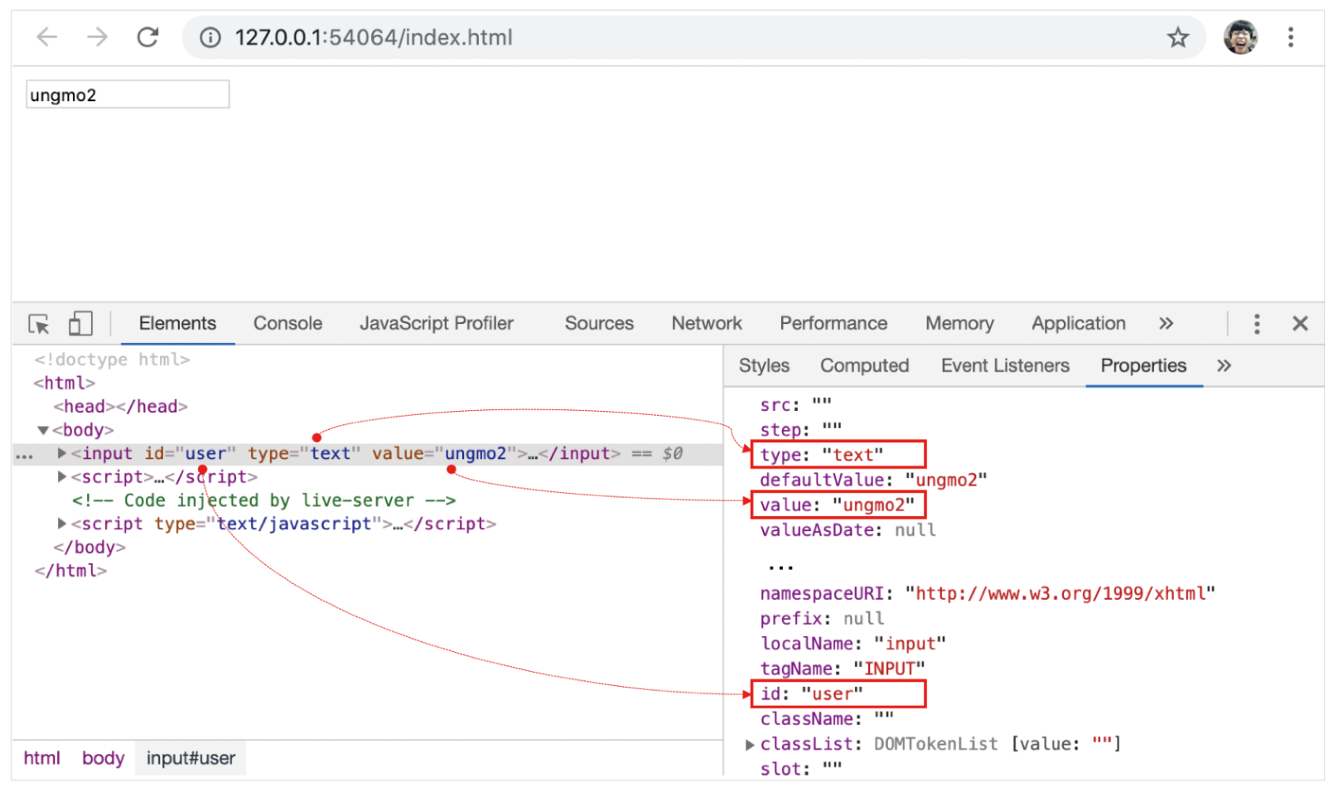This screenshot has height=792, width=1343.
Task: Click the localName "input" property
Action: pyautogui.click(x=853, y=644)
